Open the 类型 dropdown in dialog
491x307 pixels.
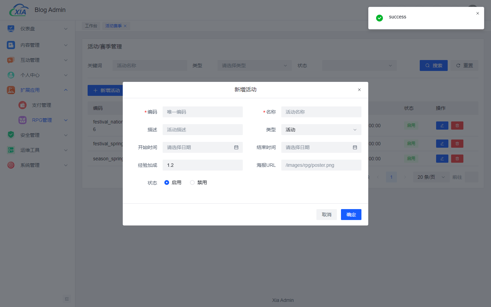321,130
